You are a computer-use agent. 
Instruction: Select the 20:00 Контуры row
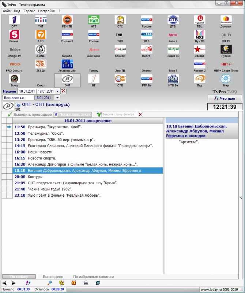88,177
